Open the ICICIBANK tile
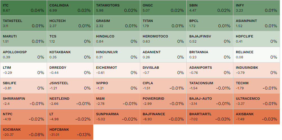This screenshot has height=140, width=282. (x=23, y=132)
